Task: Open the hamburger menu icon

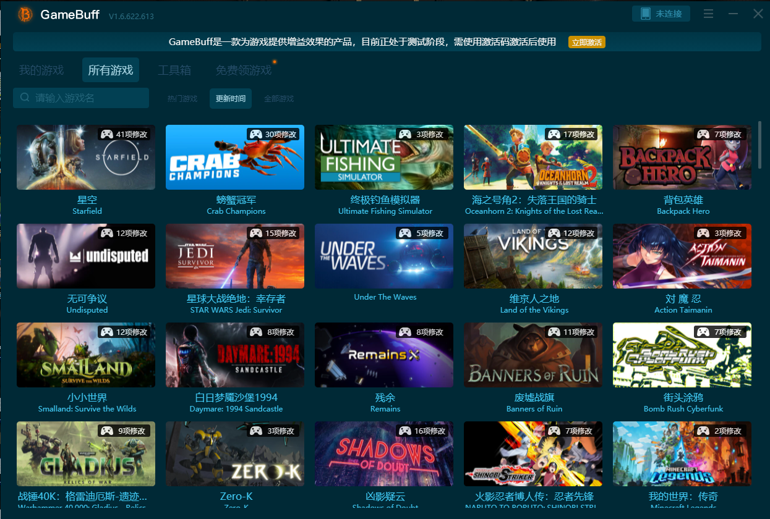Action: pyautogui.click(x=709, y=14)
